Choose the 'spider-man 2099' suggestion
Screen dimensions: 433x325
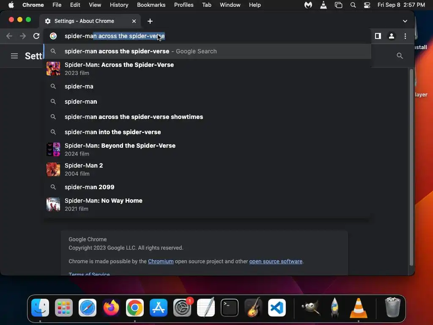coord(207,187)
